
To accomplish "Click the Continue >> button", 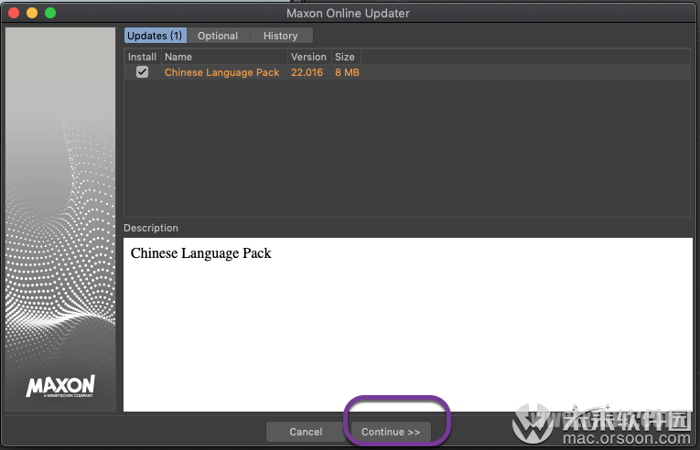I will [391, 432].
